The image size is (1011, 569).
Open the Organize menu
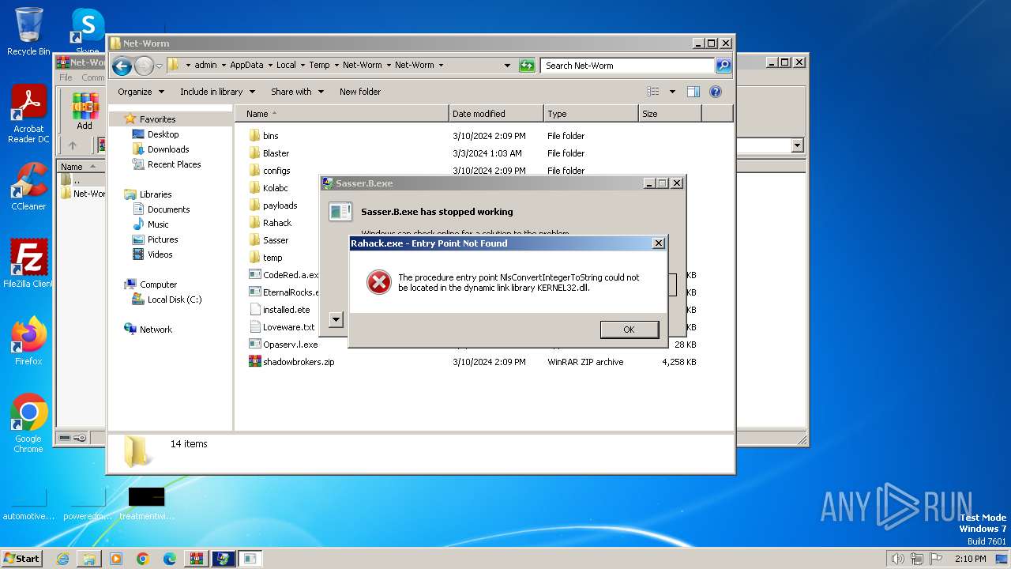pos(141,92)
